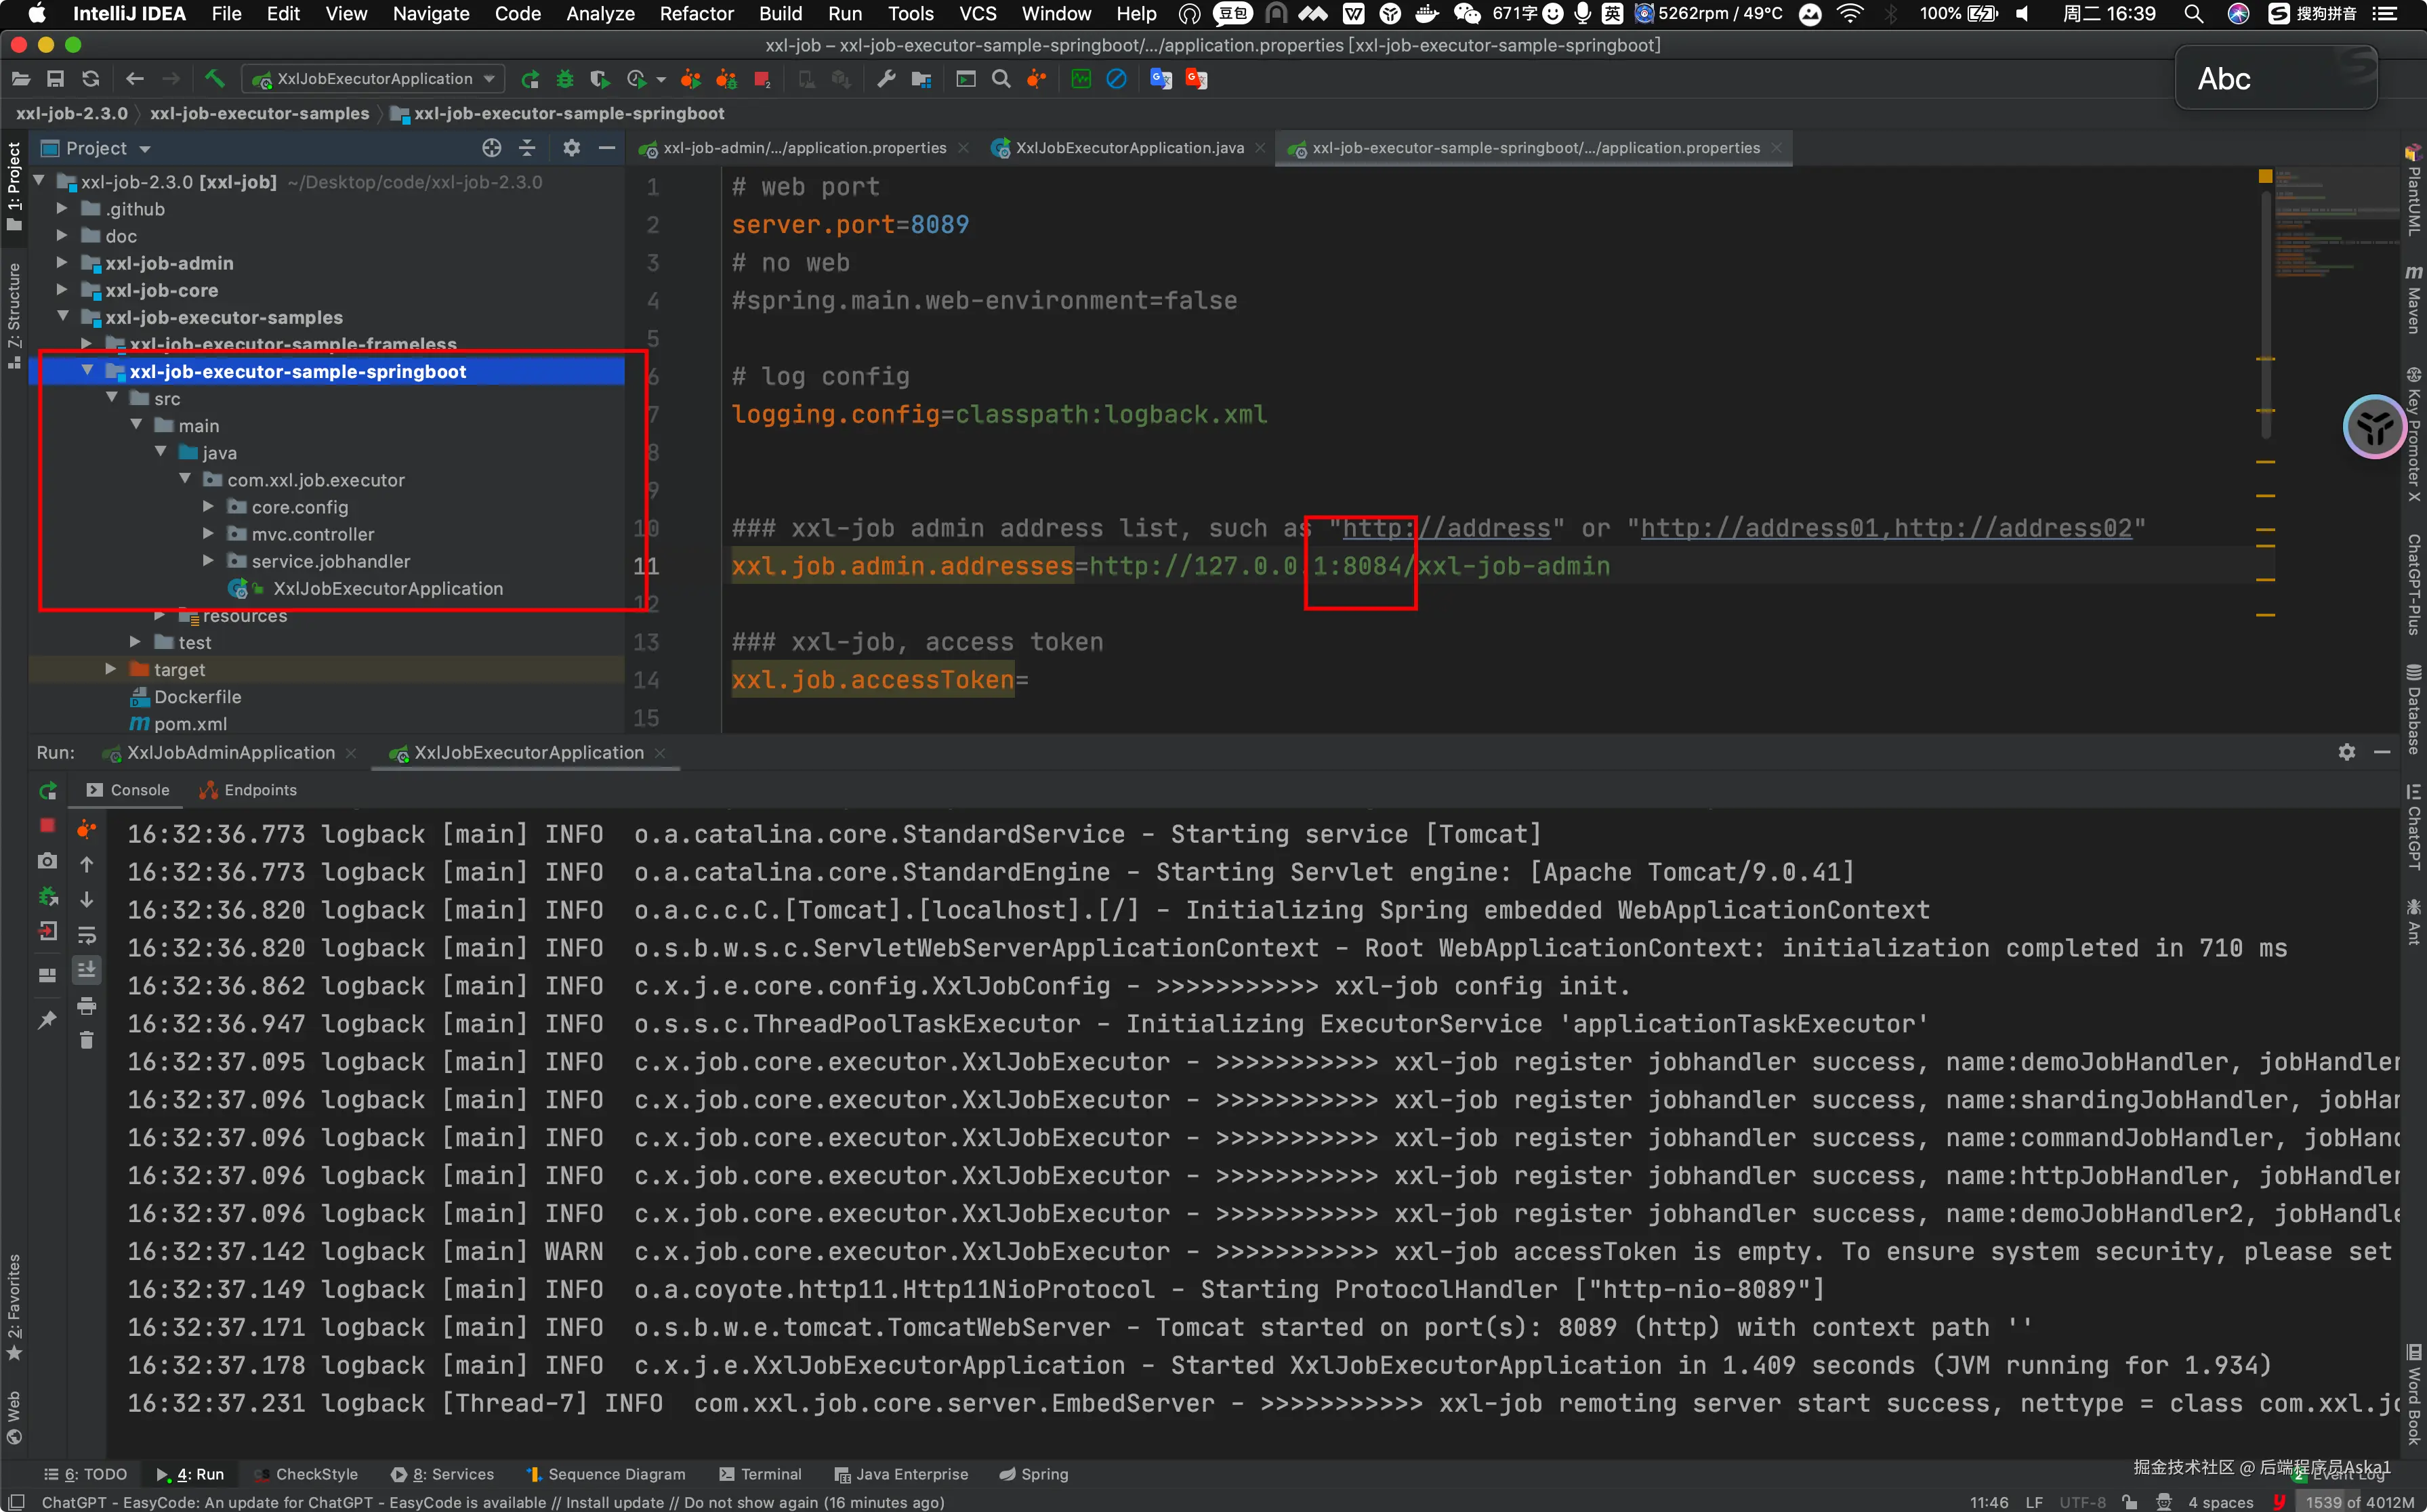Image resolution: width=2427 pixels, height=1512 pixels.
Task: Expand the core.config package
Action: pos(208,506)
